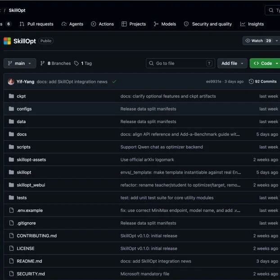Click the Actions play icon

point(93,24)
